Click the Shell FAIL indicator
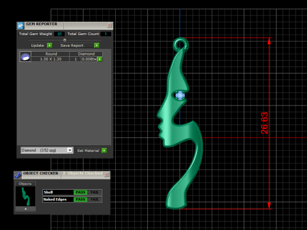Image resolution: width=307 pixels, height=230 pixels. pyautogui.click(x=95, y=192)
